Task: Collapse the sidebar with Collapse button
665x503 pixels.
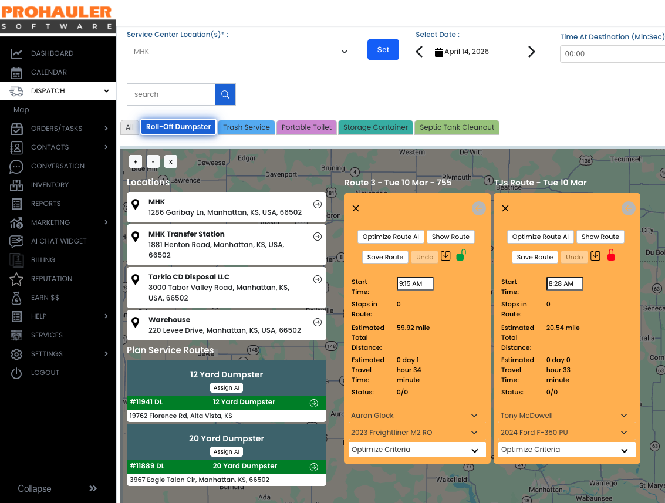Action: (x=58, y=488)
